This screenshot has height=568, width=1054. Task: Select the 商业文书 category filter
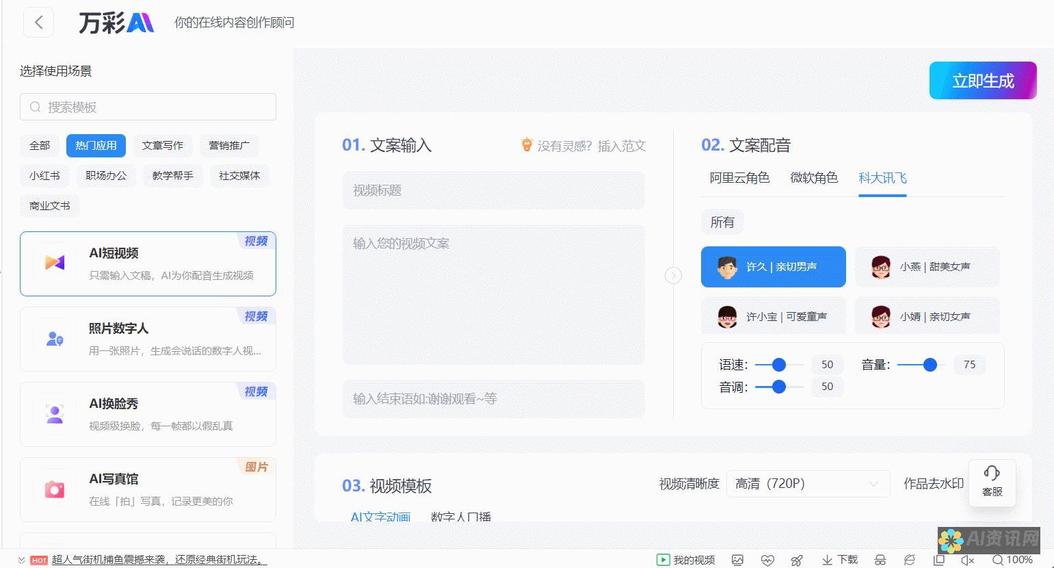[50, 205]
